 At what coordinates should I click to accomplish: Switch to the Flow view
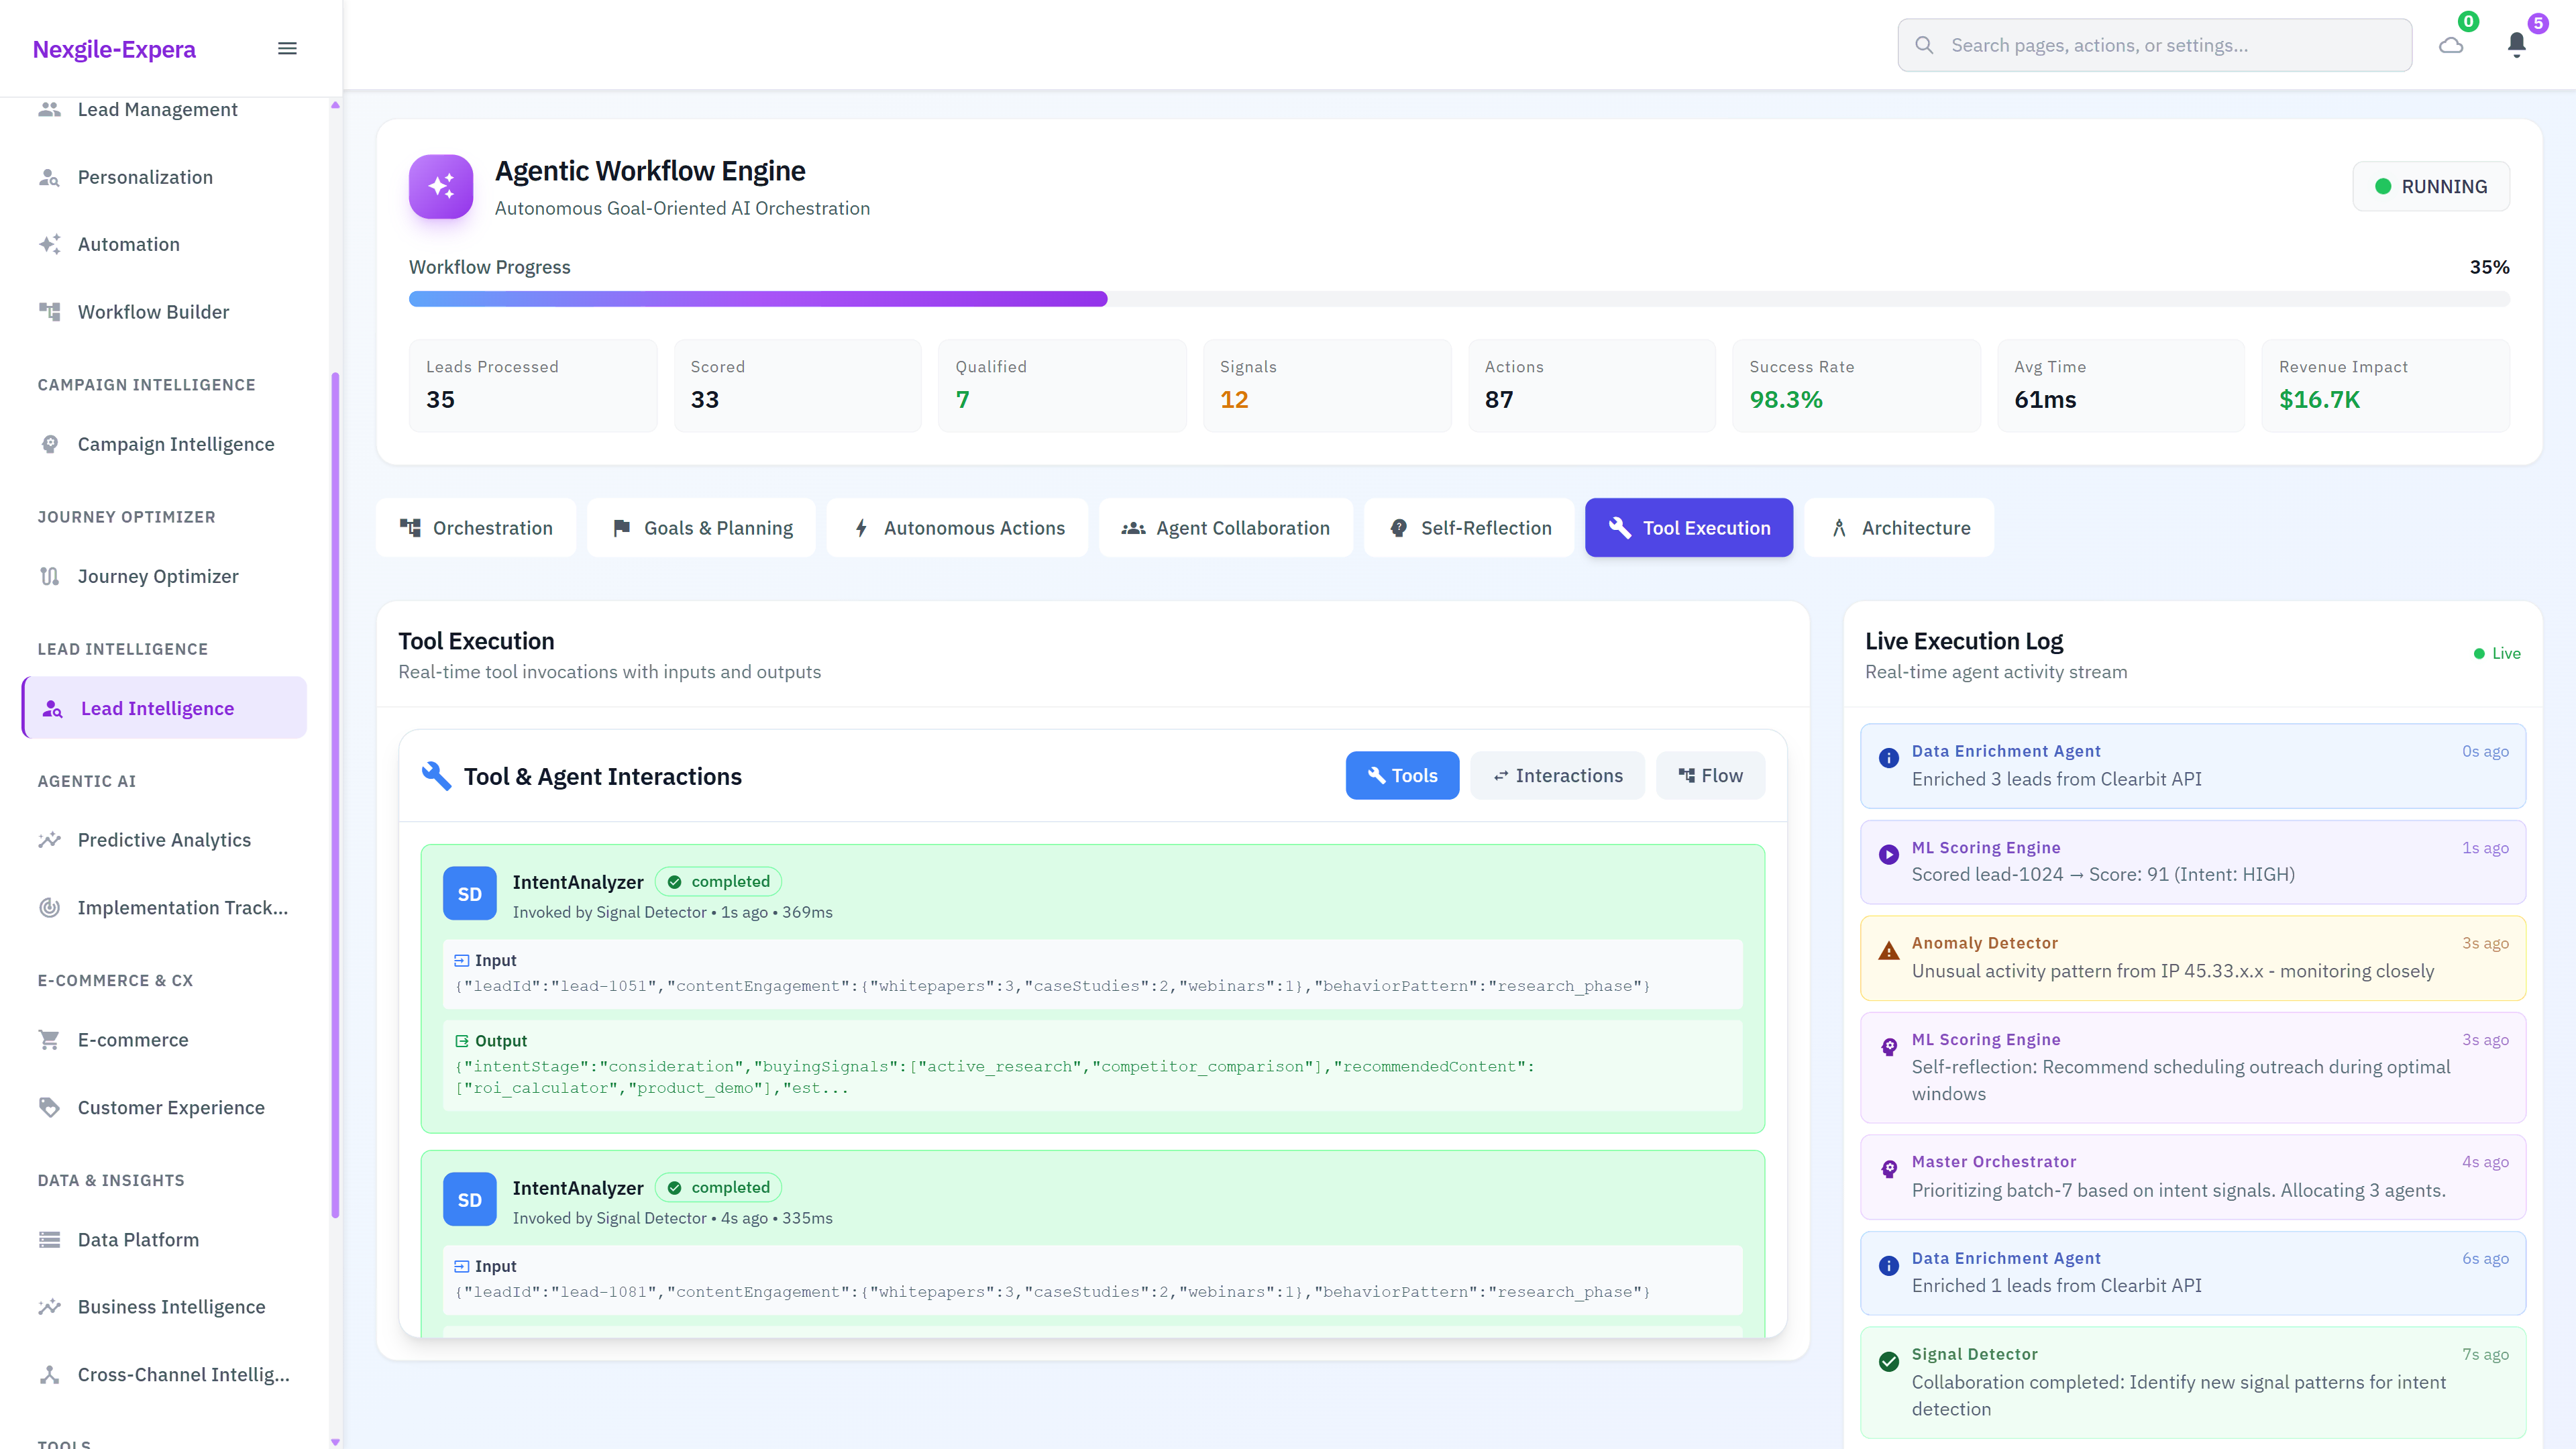1710,775
